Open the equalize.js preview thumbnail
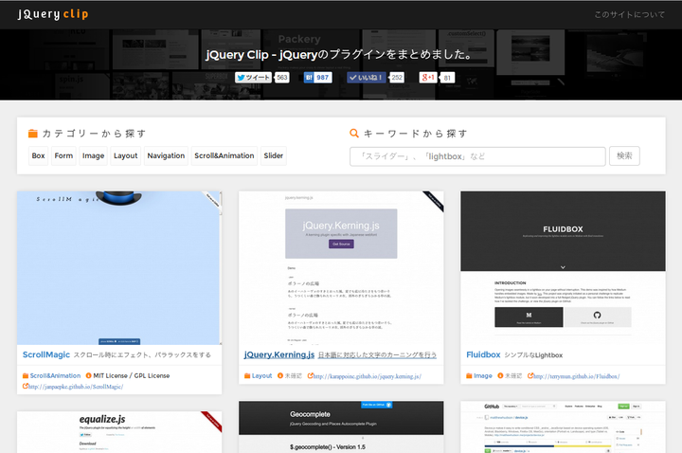 coord(119,432)
